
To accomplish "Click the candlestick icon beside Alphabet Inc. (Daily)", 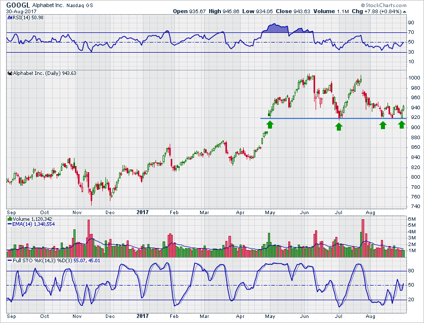I will click(10, 73).
